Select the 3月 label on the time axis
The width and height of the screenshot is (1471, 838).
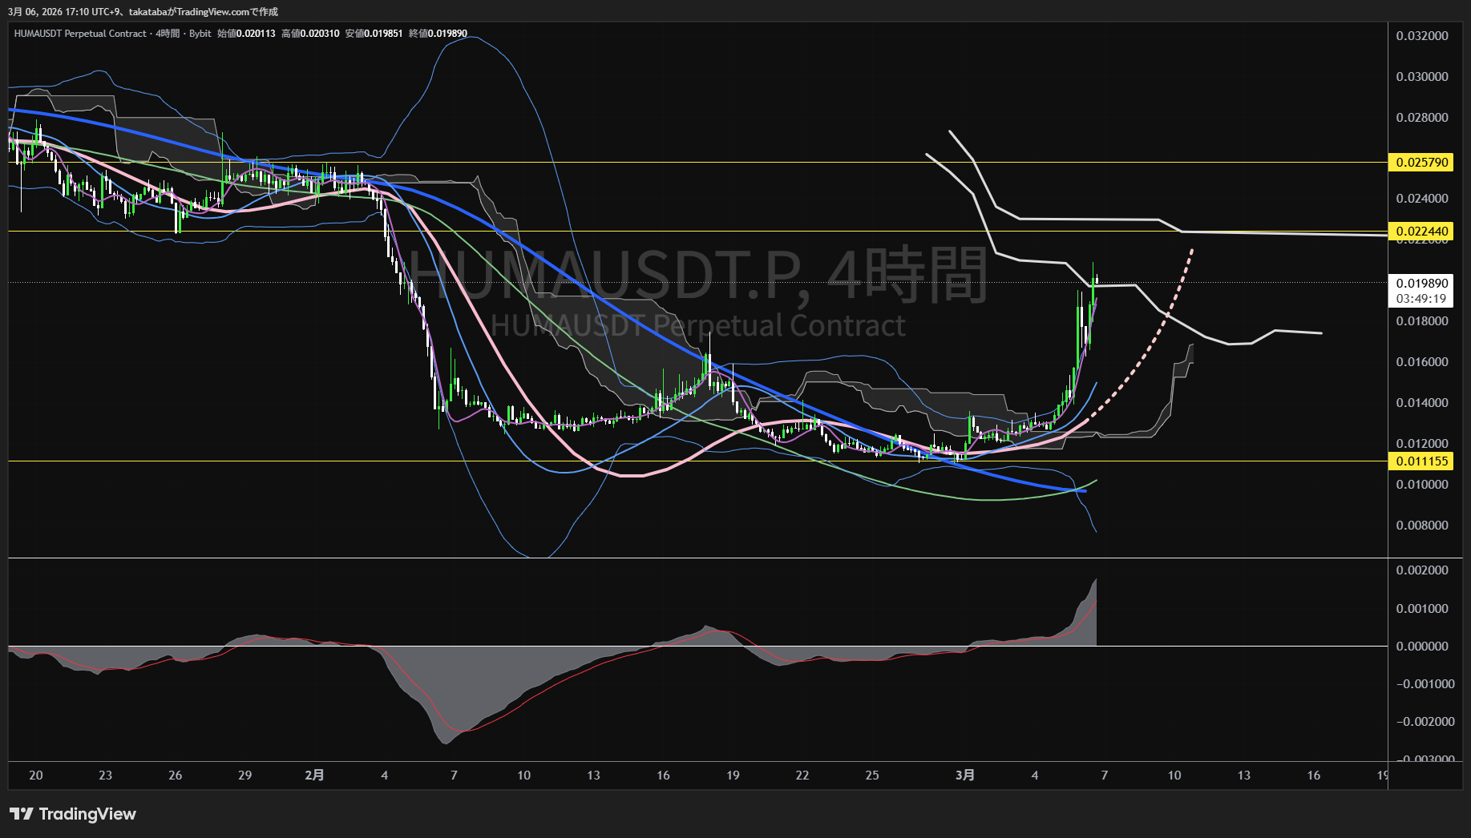[x=965, y=776]
